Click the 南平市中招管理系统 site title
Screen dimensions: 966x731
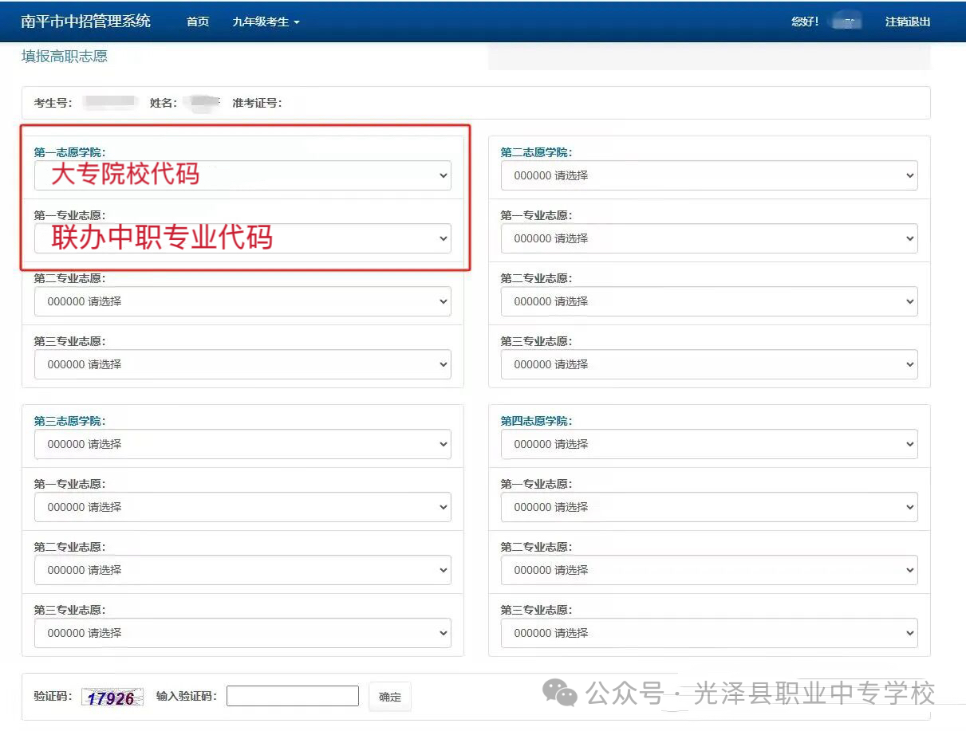[86, 21]
